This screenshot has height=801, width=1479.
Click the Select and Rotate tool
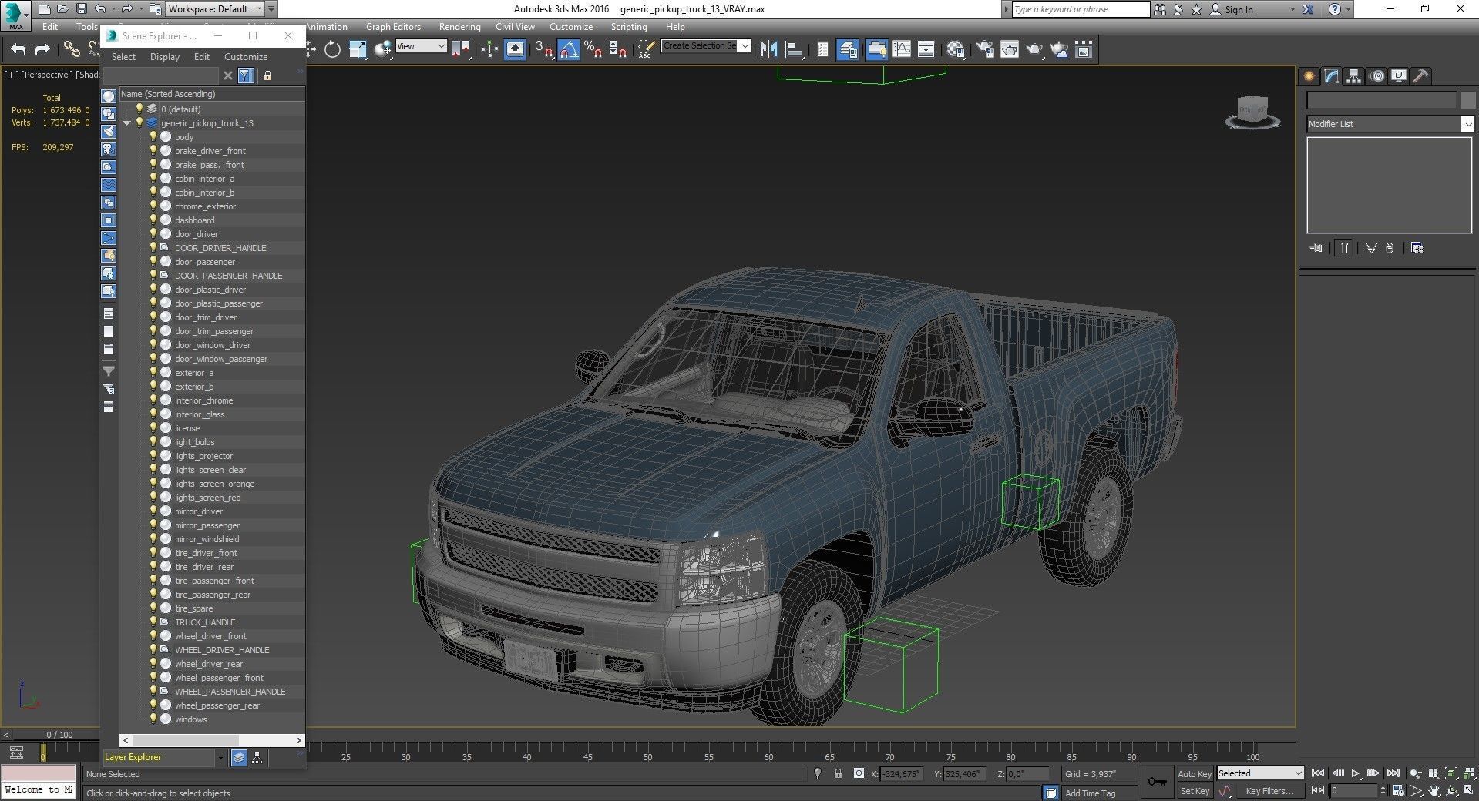tap(332, 50)
